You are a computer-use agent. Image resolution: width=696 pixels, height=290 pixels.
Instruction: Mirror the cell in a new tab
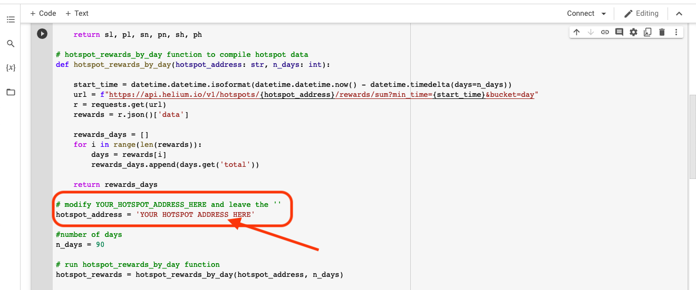pos(647,32)
